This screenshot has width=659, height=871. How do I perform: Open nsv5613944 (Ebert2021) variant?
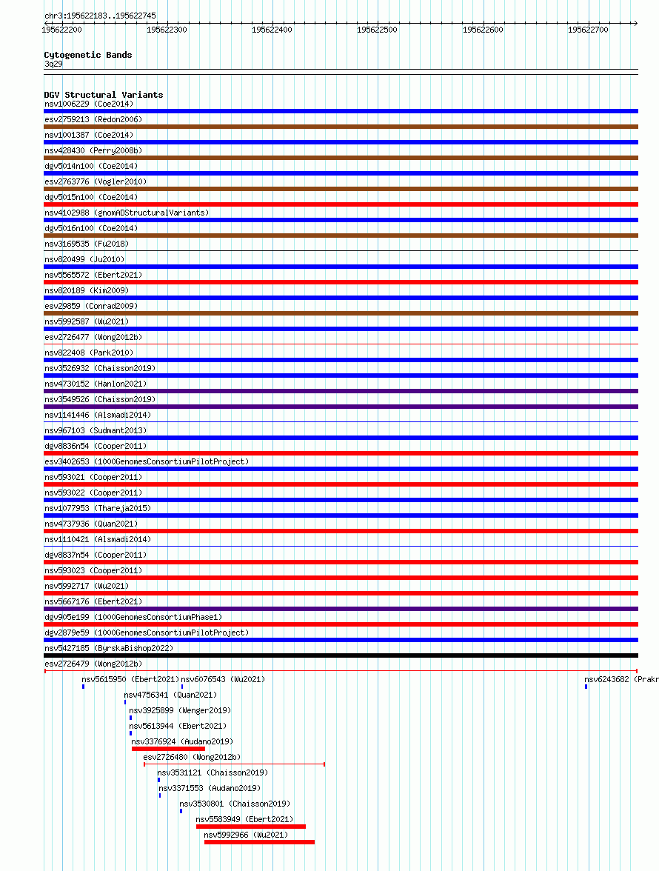(178, 726)
